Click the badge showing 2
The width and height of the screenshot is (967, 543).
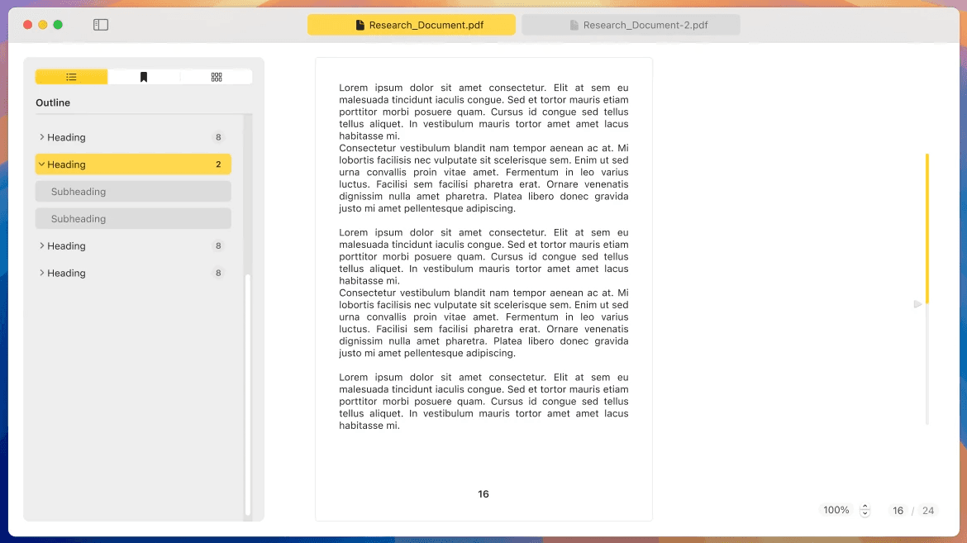[218, 164]
